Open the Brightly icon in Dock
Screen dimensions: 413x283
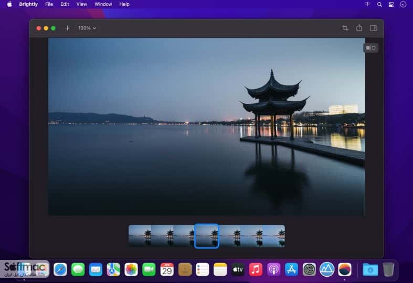(345, 269)
